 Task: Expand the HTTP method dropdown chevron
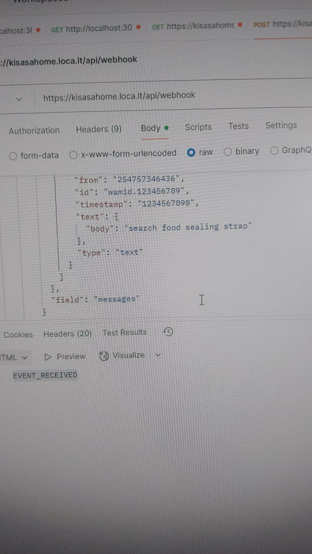tap(18, 99)
